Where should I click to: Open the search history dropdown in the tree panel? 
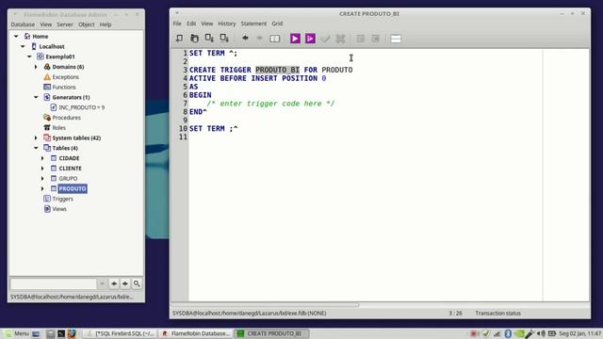[x=102, y=283]
